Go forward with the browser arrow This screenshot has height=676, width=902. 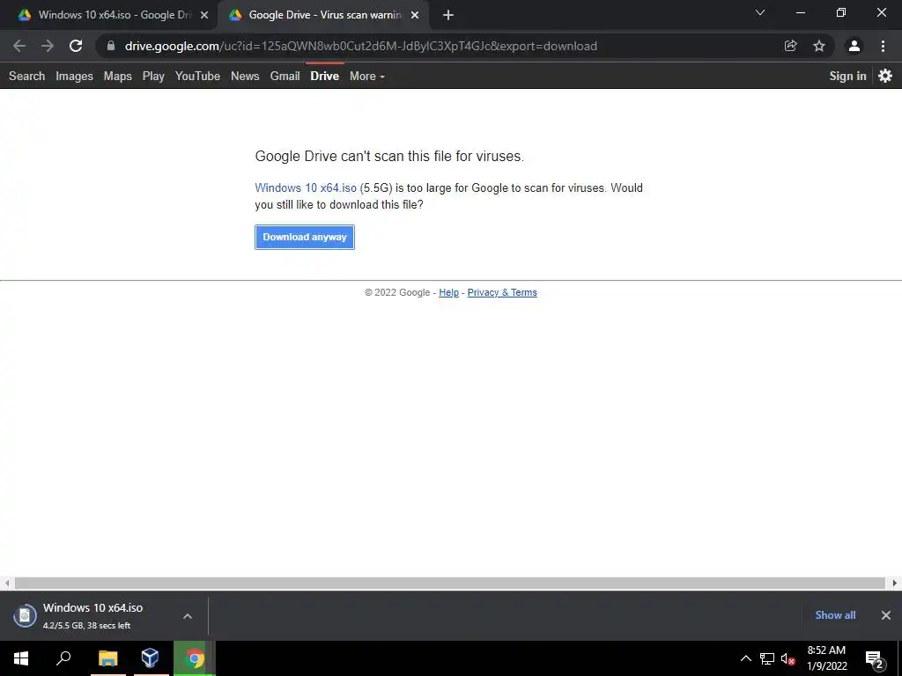[48, 46]
